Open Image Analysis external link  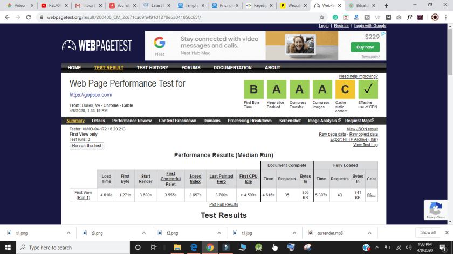point(325,121)
